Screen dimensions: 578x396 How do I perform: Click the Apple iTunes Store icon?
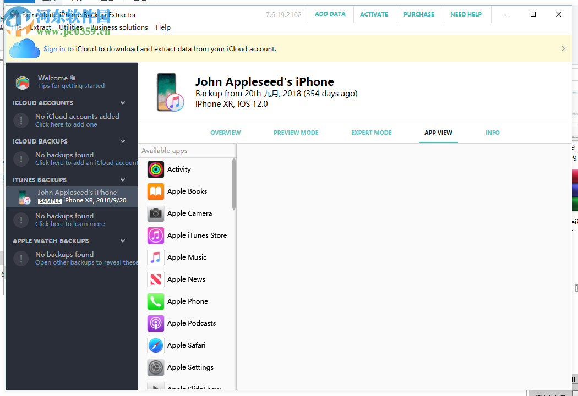[x=155, y=235]
